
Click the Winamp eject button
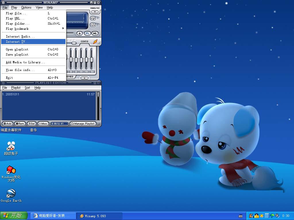(80, 34)
